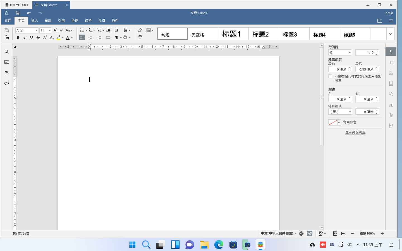
Task: Select the Clear style eraser icon
Action: coord(140,30)
